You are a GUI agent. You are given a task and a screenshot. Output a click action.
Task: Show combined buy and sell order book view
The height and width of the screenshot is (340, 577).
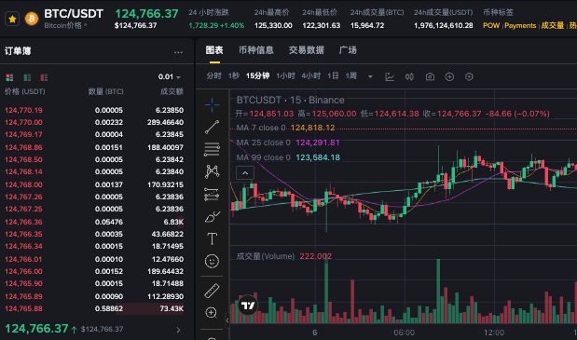[x=9, y=77]
